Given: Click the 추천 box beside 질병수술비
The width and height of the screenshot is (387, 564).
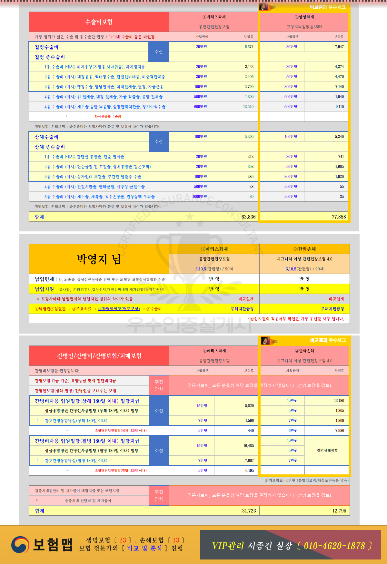Looking at the screenshot, I should 159,52.
